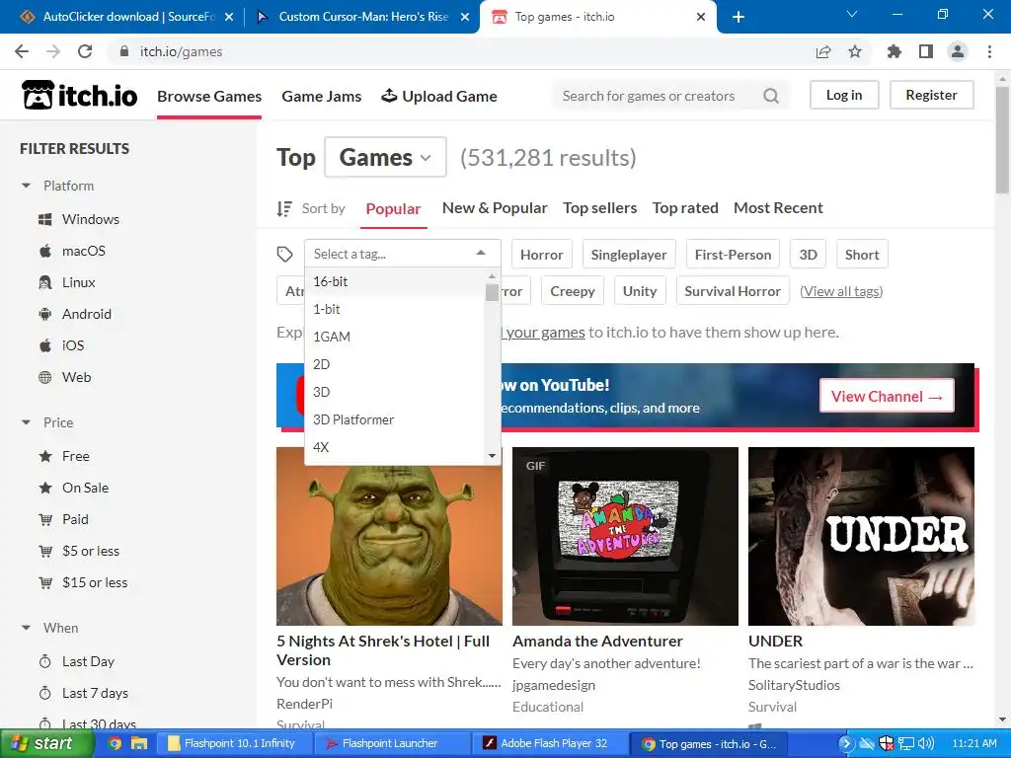The width and height of the screenshot is (1011, 758).
Task: Select the iOS apple icon
Action: (x=45, y=345)
